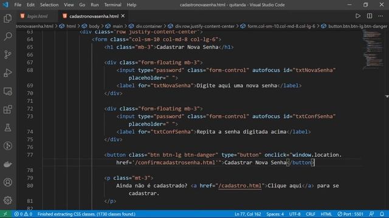Open the Accounts menu icon
389x218 pixels.
coord(8,182)
